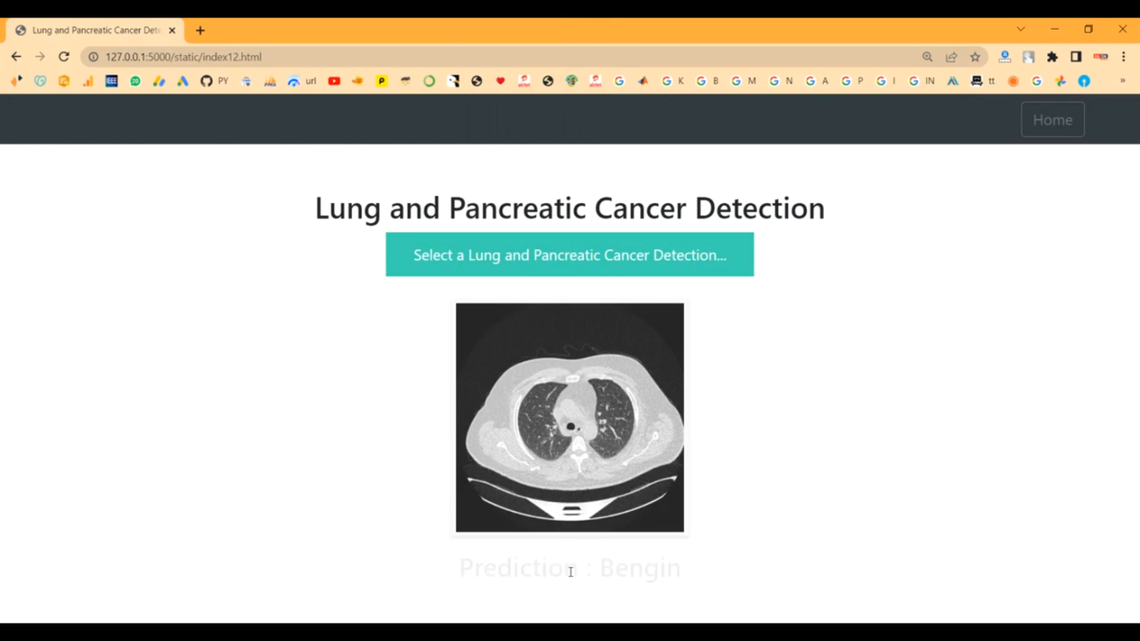Open the Google B bookmark

point(708,81)
